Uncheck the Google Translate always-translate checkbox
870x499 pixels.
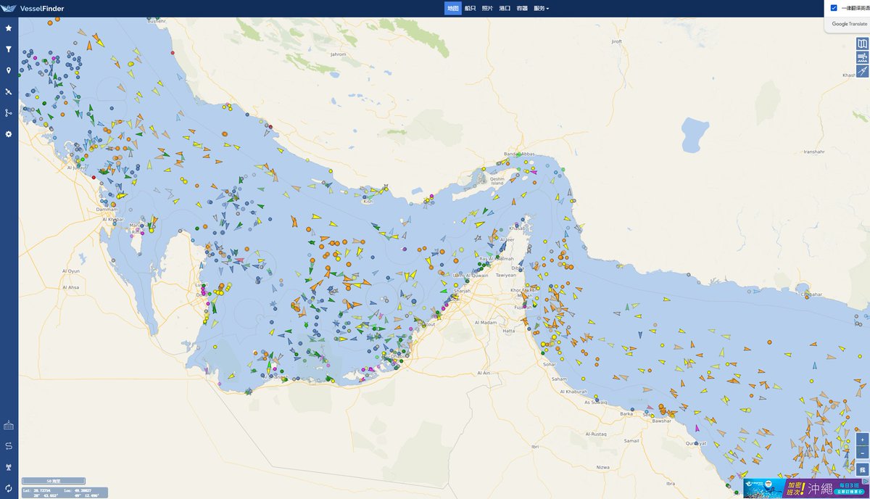click(x=834, y=8)
